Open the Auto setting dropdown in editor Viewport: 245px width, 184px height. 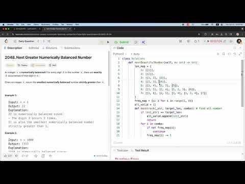135,54
